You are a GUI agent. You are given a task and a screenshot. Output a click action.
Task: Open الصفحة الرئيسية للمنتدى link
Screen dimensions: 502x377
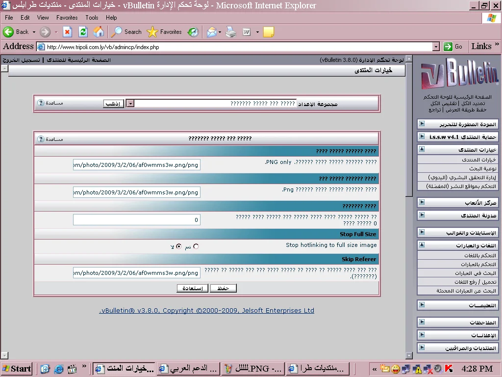(79, 60)
